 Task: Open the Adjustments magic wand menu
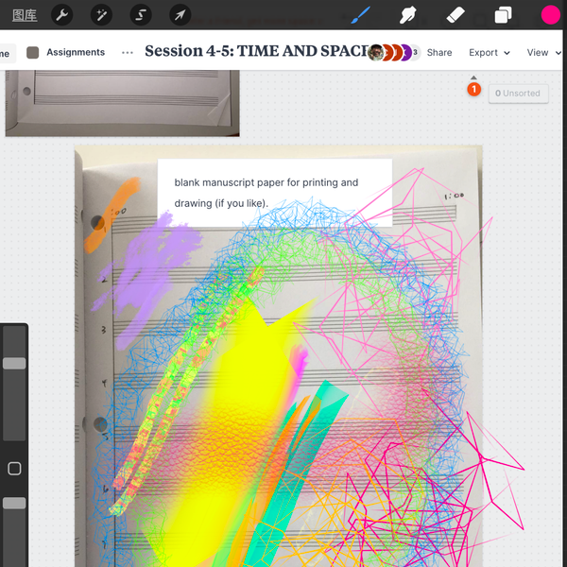pos(101,15)
